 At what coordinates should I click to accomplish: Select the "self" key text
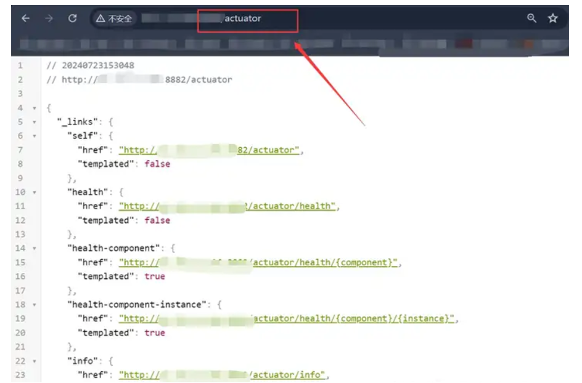click(x=83, y=136)
